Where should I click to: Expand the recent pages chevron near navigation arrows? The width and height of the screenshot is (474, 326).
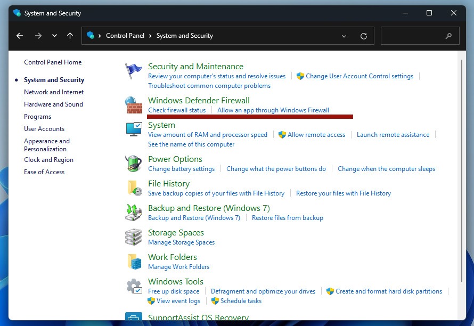tap(54, 36)
